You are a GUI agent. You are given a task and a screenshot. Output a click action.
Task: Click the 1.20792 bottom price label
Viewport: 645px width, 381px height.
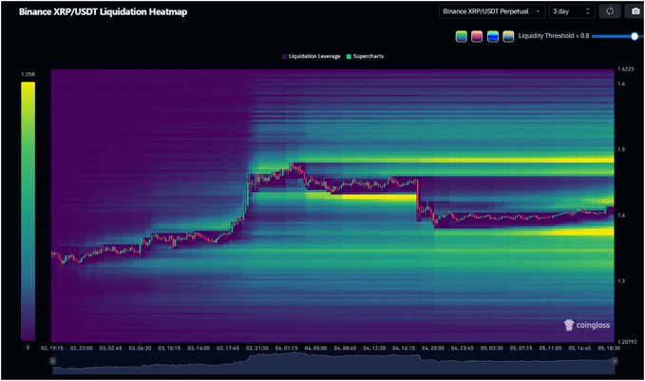[627, 341]
